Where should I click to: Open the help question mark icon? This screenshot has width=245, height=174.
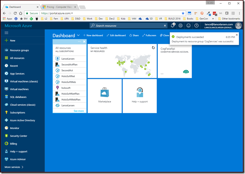196,26
